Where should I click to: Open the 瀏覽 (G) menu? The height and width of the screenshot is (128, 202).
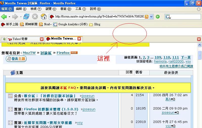coord(51,9)
